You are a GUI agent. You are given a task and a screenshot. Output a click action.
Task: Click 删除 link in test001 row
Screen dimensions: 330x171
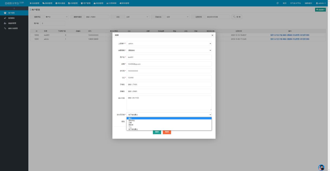[308, 35]
